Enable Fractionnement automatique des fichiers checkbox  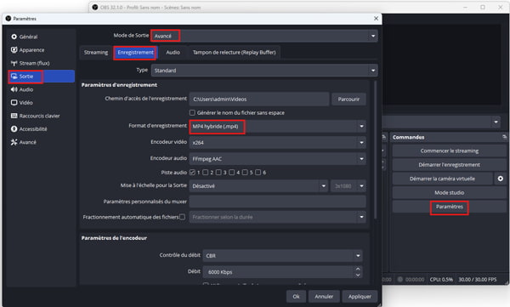coord(183,217)
